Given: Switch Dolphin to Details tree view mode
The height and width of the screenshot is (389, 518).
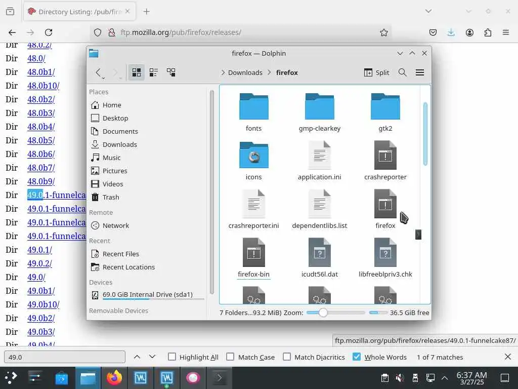Looking at the screenshot, I should (x=171, y=72).
